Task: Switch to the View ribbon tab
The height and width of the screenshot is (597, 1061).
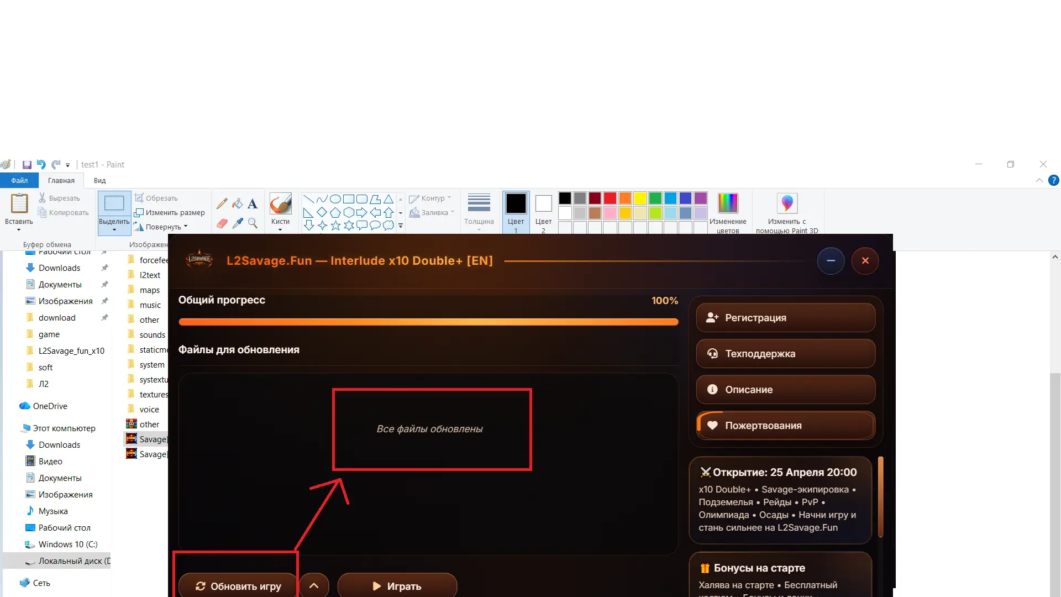Action: [x=99, y=181]
